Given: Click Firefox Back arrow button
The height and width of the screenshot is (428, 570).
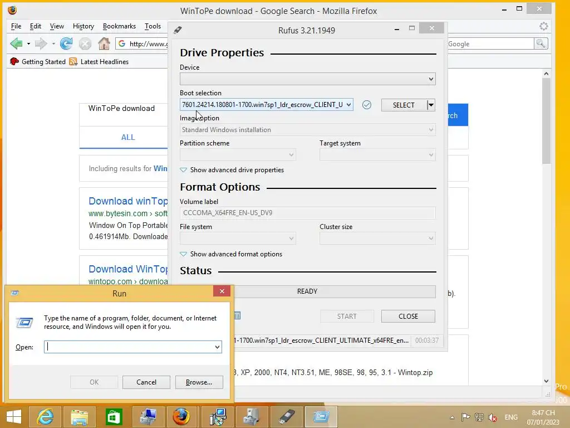Looking at the screenshot, I should [16, 43].
